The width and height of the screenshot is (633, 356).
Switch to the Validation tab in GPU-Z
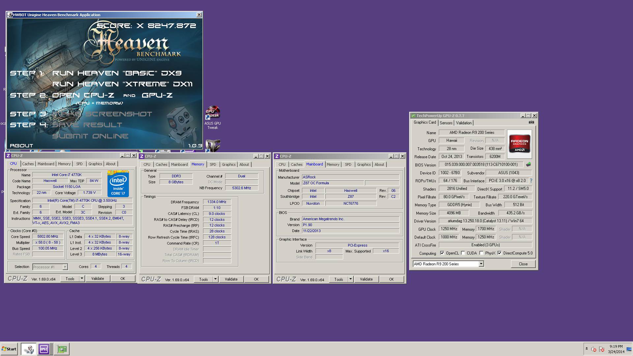click(464, 123)
